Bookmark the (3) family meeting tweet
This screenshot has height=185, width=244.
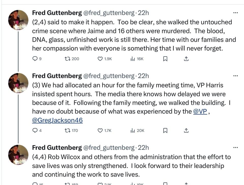point(165,130)
